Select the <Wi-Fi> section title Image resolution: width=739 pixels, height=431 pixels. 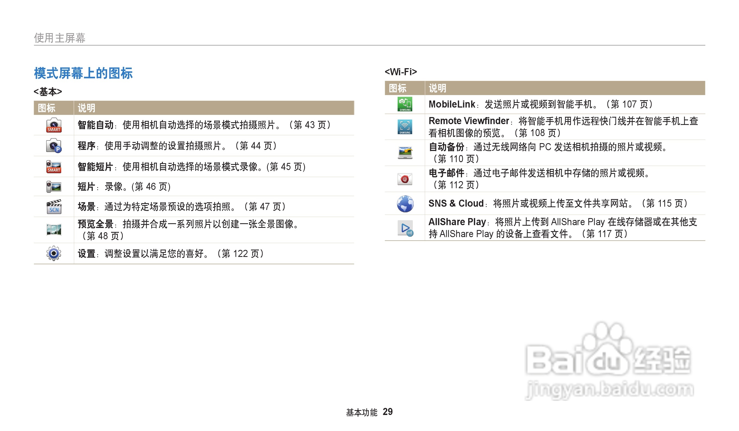click(x=401, y=71)
